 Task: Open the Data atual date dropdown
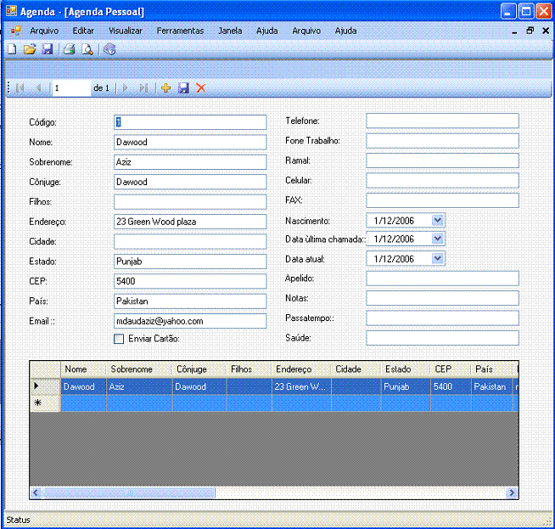[x=438, y=258]
